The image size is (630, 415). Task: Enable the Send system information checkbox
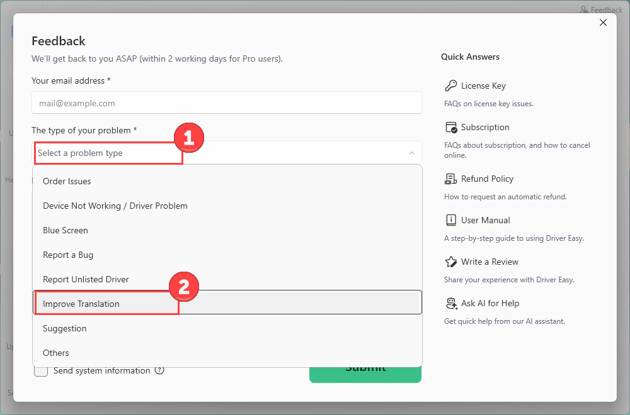(x=41, y=370)
